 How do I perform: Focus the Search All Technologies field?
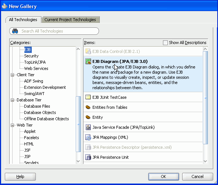pos(54,31)
